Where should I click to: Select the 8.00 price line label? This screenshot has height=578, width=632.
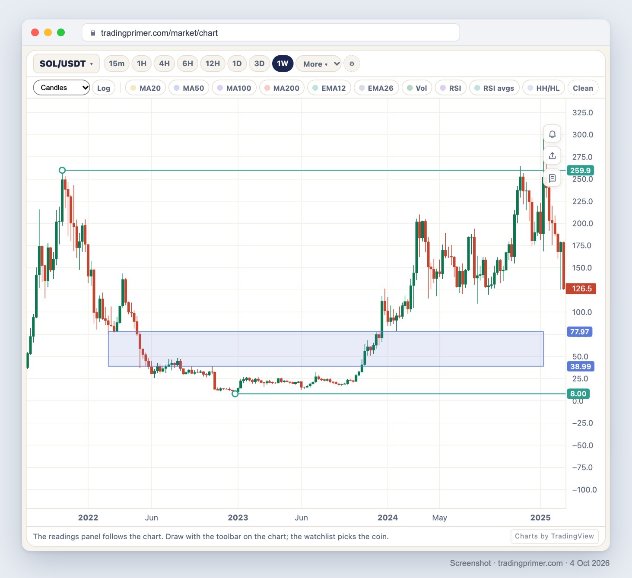[x=578, y=394]
